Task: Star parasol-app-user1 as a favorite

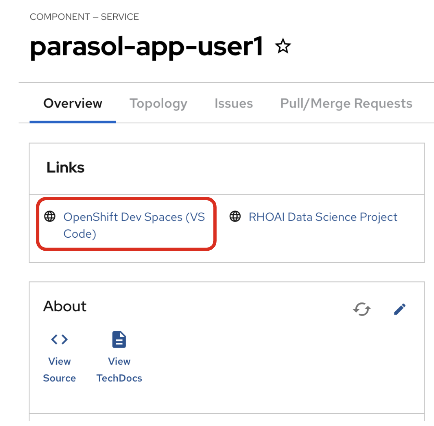Action: [283, 46]
